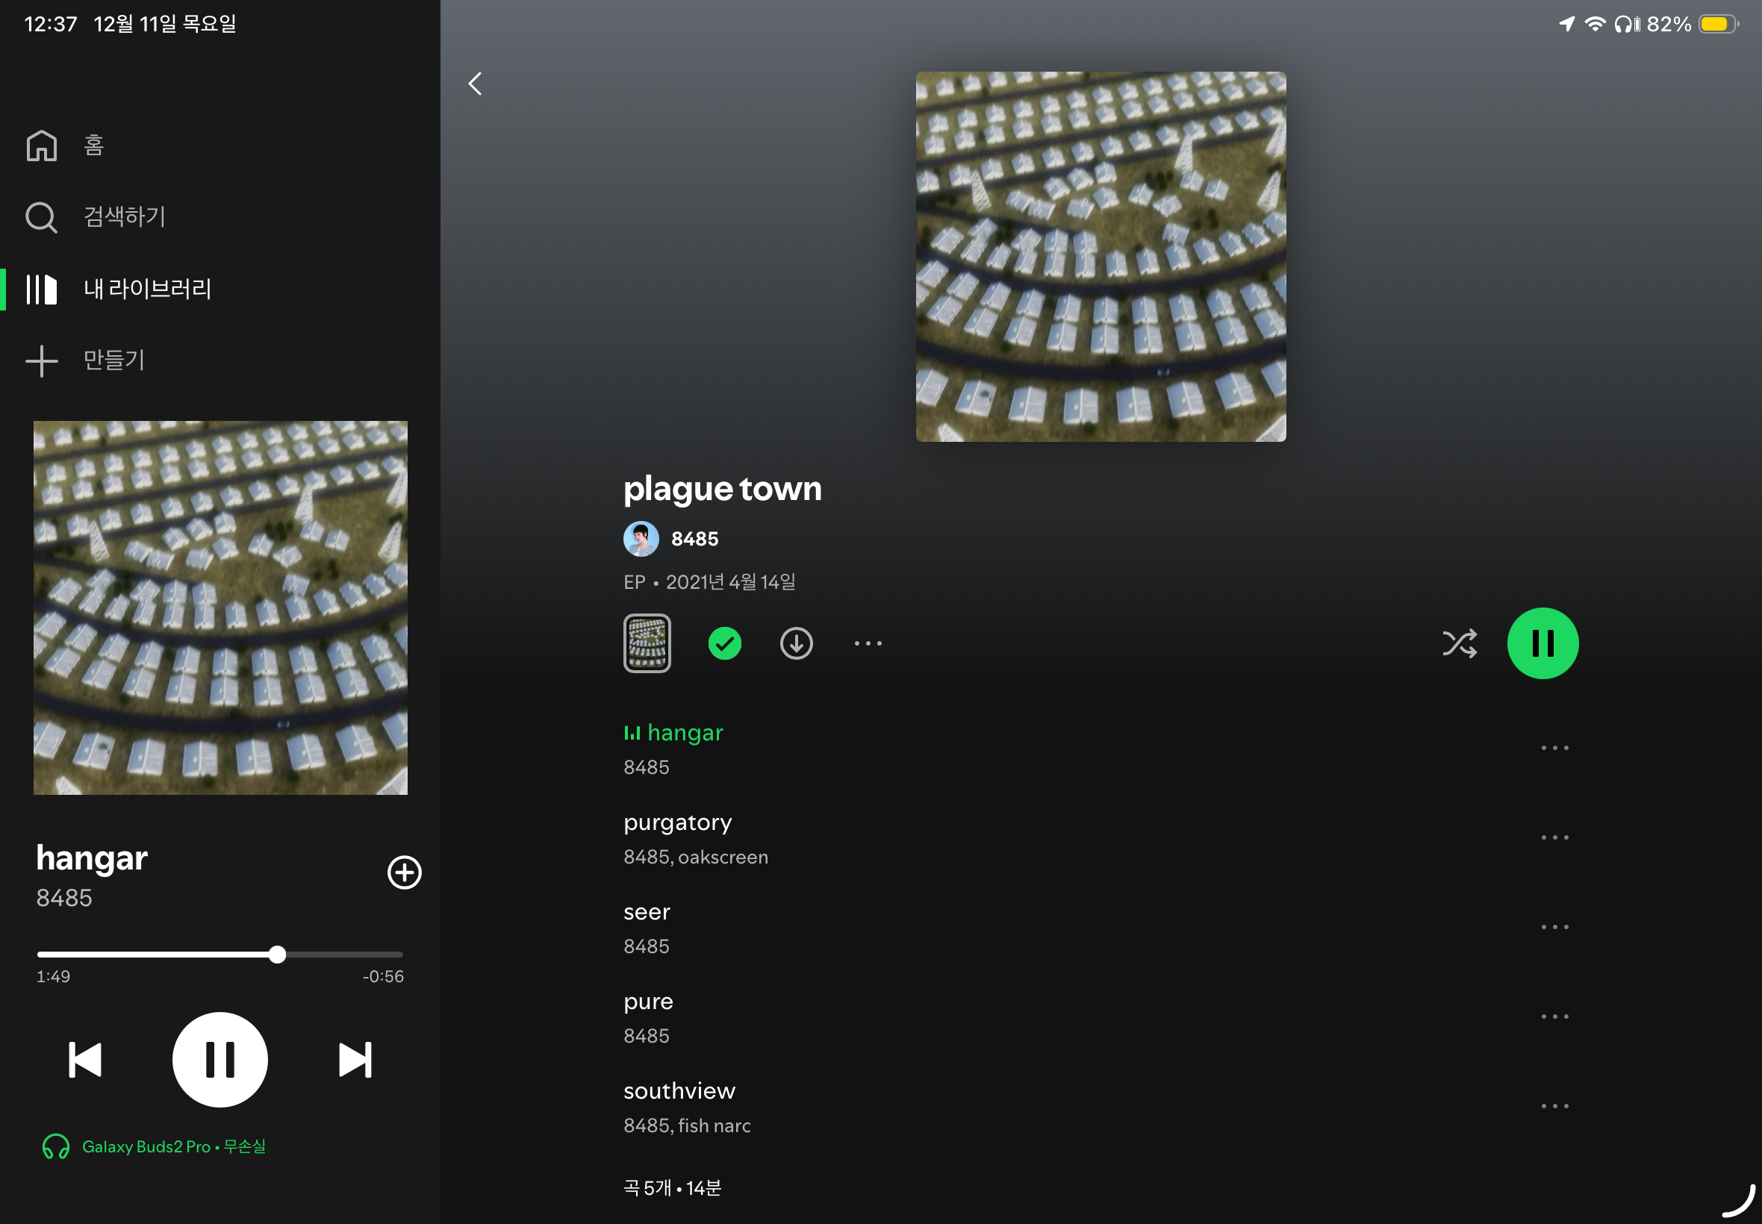Skip to the next track
Viewport: 1762px width, 1224px height.
(355, 1060)
